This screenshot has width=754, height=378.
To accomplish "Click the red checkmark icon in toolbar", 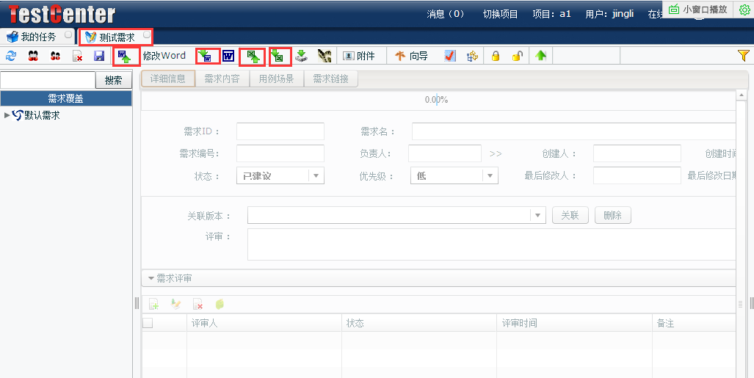I will [449, 57].
